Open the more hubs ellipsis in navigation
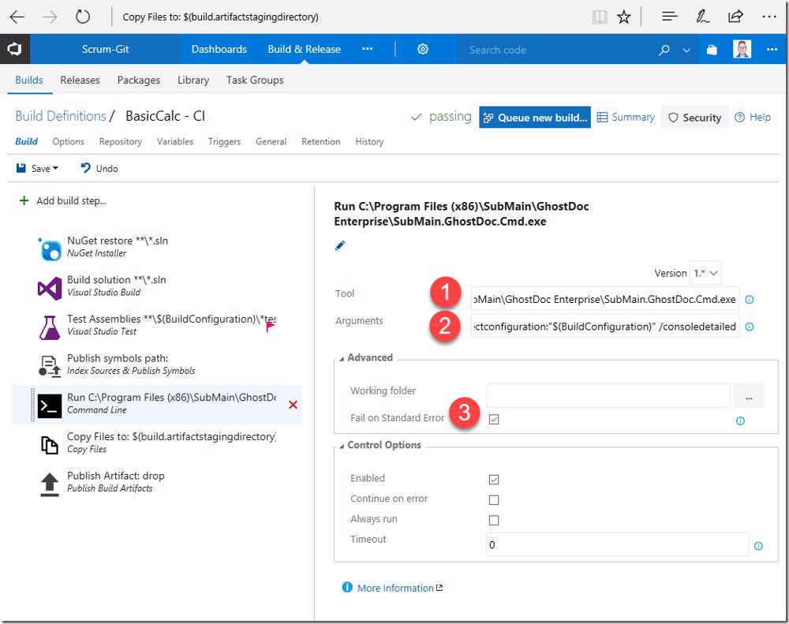The height and width of the screenshot is (624, 789). point(368,49)
